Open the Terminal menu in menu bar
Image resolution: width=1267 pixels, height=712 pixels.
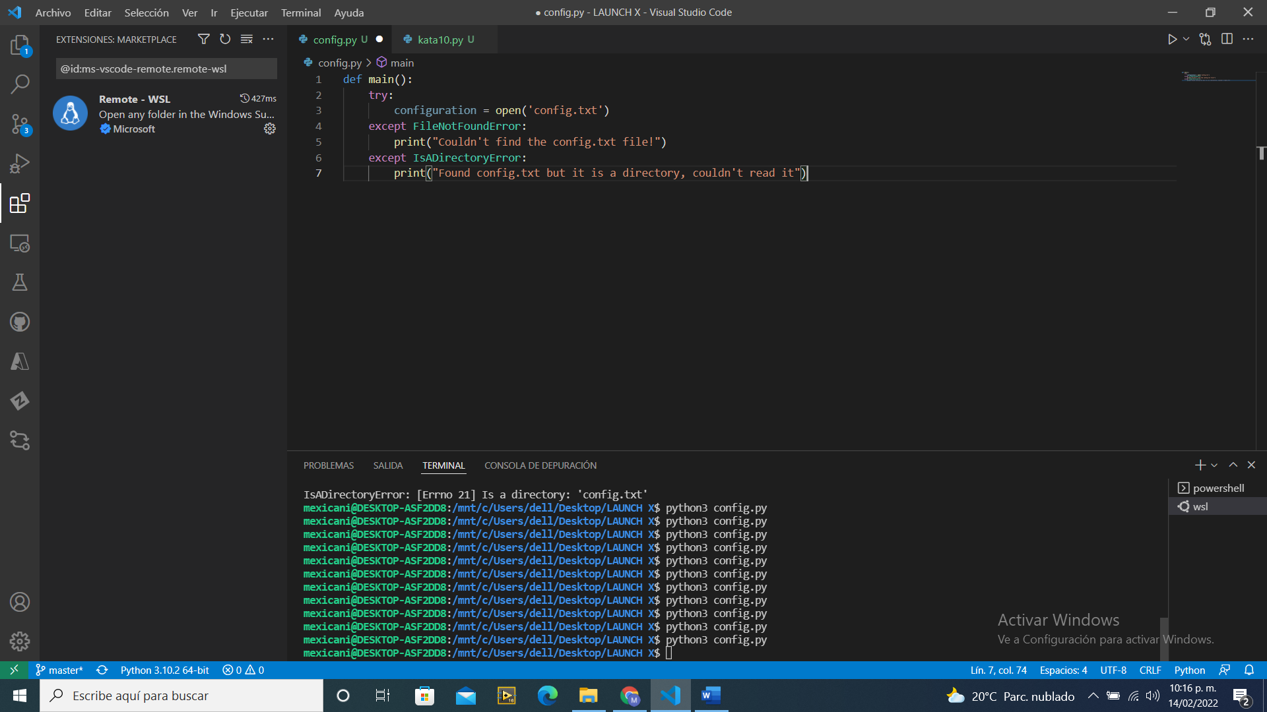pyautogui.click(x=301, y=13)
